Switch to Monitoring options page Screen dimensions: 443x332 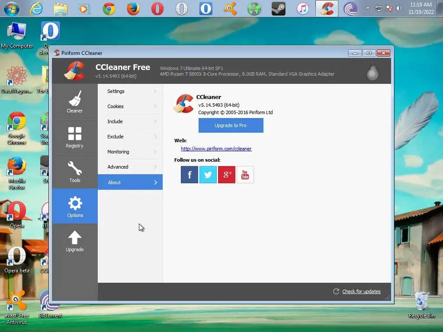[130, 152]
